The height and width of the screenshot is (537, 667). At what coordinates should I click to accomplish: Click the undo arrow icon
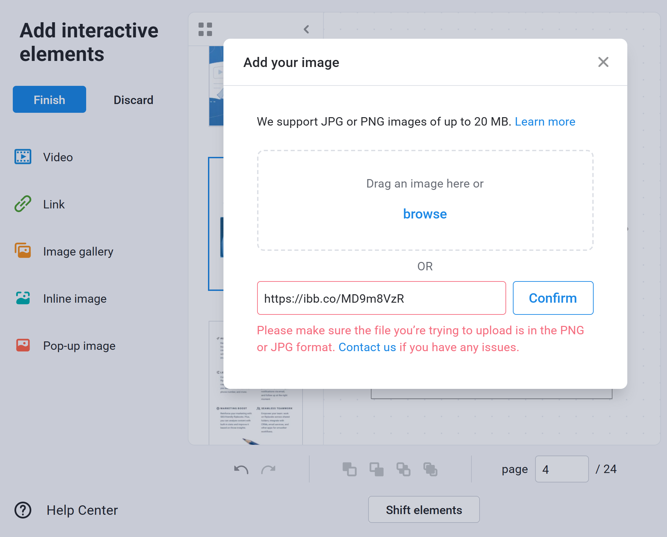click(x=241, y=469)
